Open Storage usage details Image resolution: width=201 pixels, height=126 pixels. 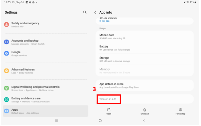145,59
